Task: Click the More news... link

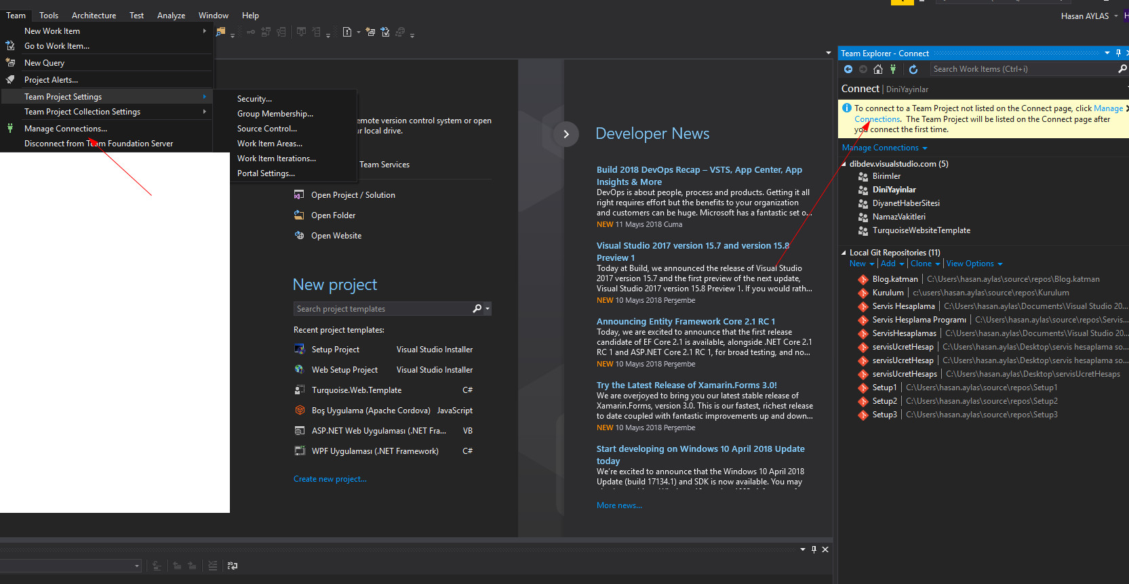Action: coord(619,505)
